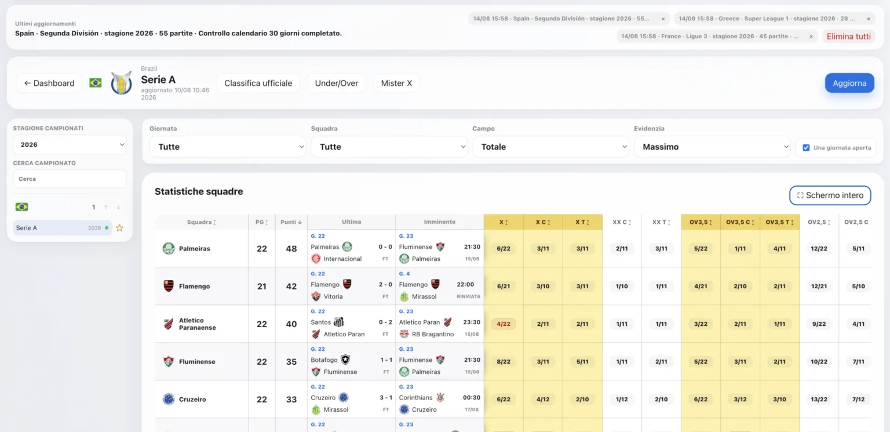The width and height of the screenshot is (890, 432).
Task: Sort by the XX C column header
Action: pos(622,222)
